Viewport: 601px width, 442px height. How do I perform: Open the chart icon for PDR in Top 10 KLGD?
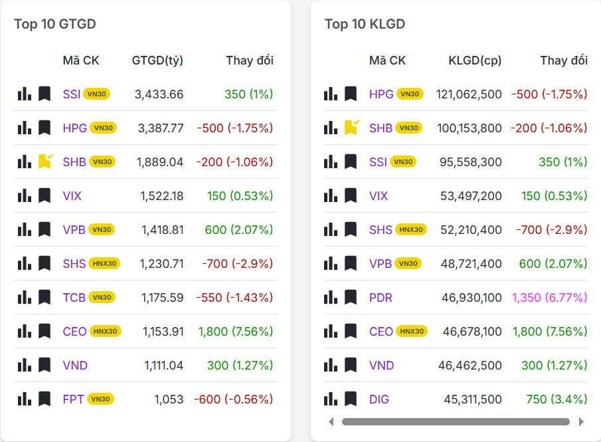[x=331, y=297]
